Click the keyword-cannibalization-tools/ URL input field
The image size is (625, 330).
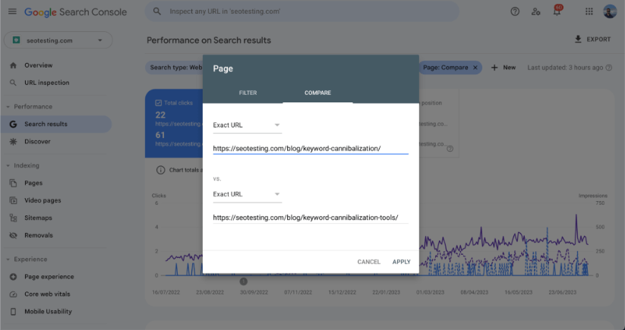click(x=311, y=218)
